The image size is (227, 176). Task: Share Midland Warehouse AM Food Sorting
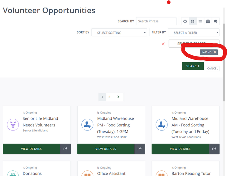(x=214, y=149)
